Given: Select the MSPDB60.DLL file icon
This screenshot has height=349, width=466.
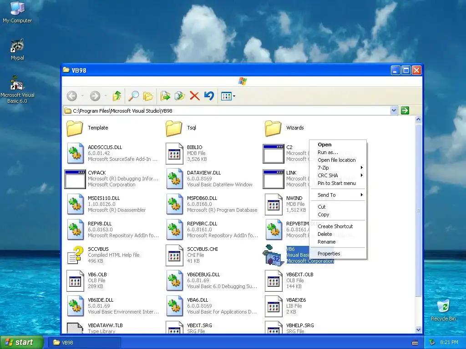Looking at the screenshot, I should (174, 204).
